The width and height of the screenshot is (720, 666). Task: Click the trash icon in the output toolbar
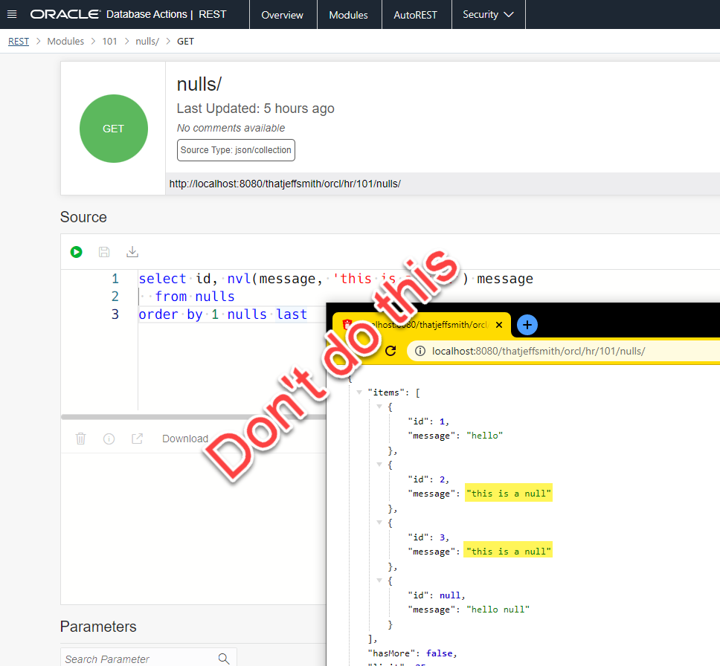(81, 439)
